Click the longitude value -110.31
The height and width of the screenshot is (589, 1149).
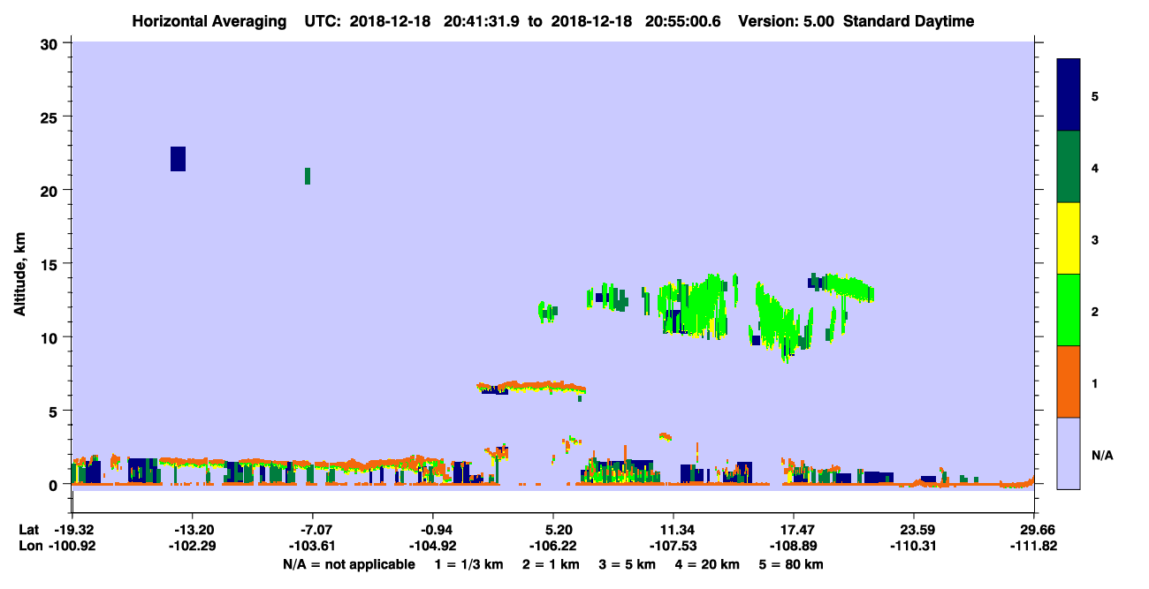[x=914, y=546]
